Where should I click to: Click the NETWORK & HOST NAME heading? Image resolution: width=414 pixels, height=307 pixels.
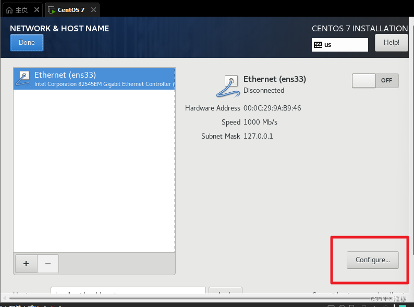click(59, 29)
